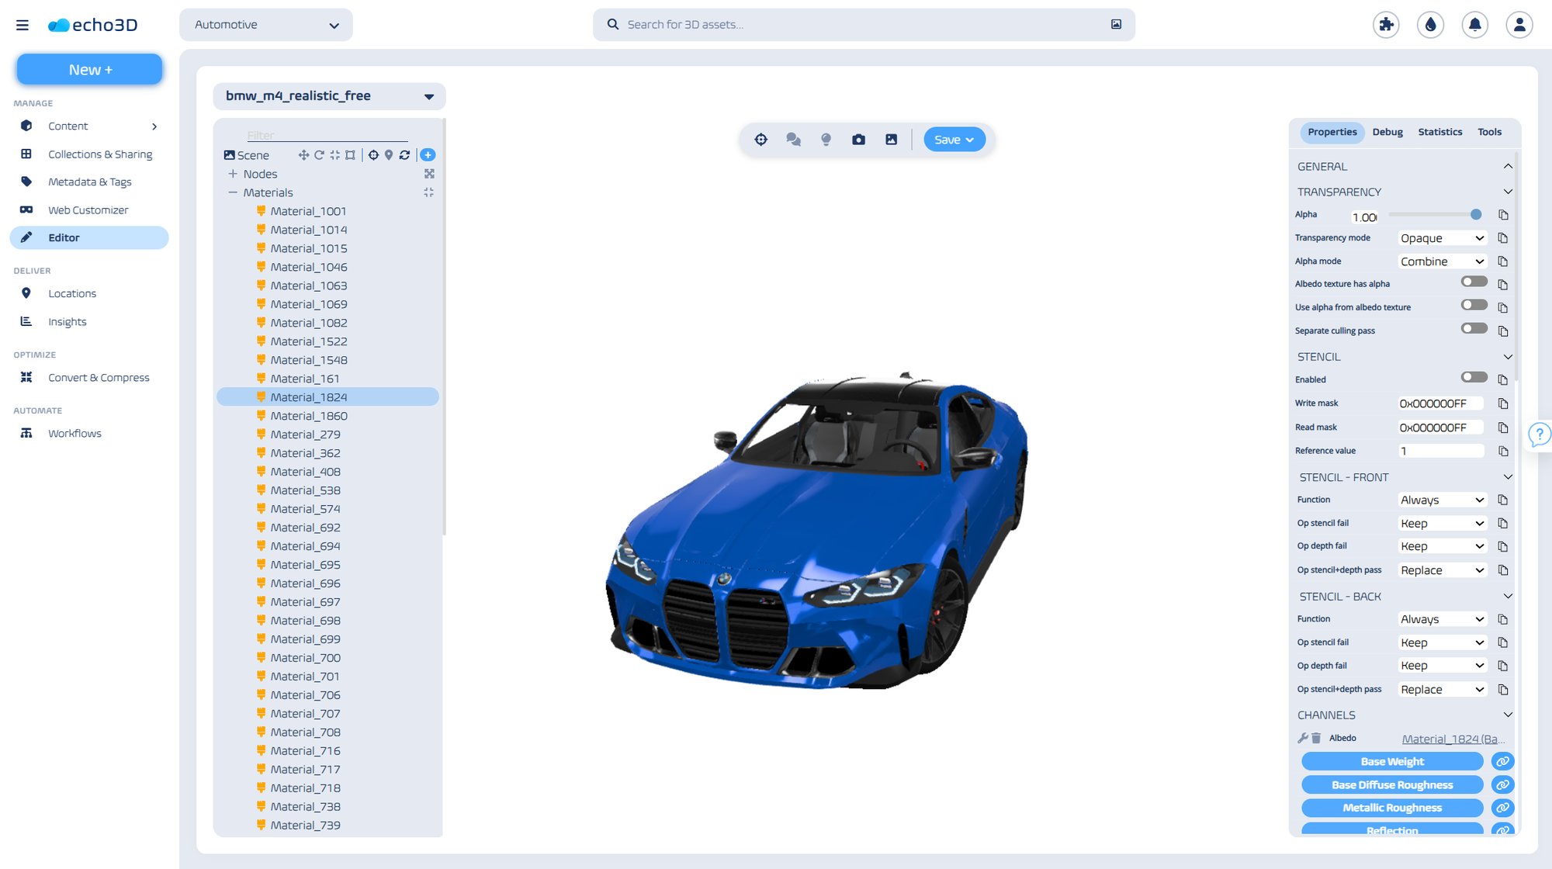Switch to the Tools tab
The width and height of the screenshot is (1552, 869).
click(1489, 132)
